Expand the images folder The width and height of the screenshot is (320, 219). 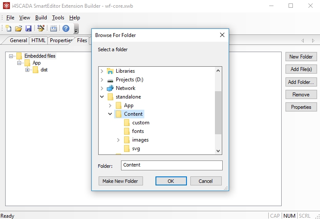[x=118, y=140]
